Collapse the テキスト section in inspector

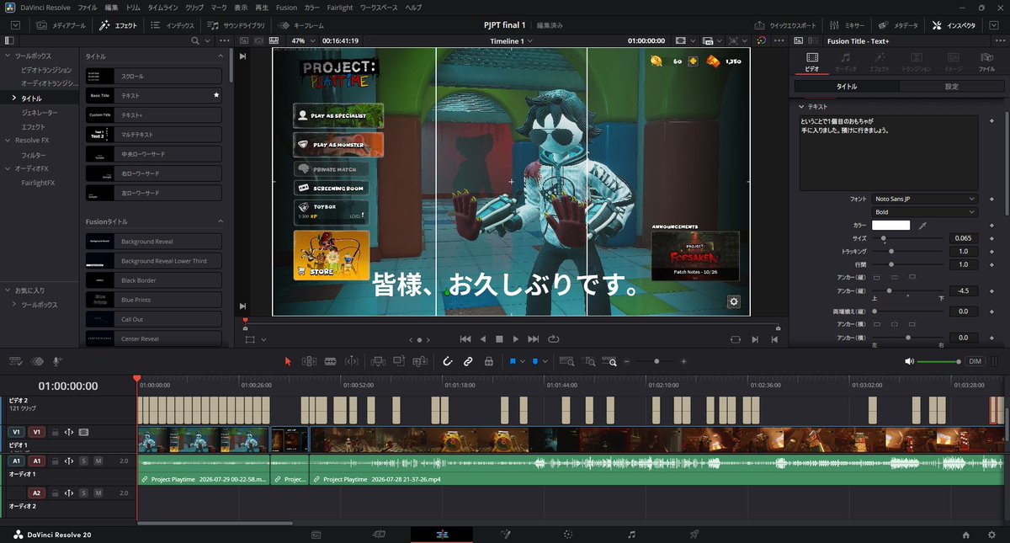(802, 107)
